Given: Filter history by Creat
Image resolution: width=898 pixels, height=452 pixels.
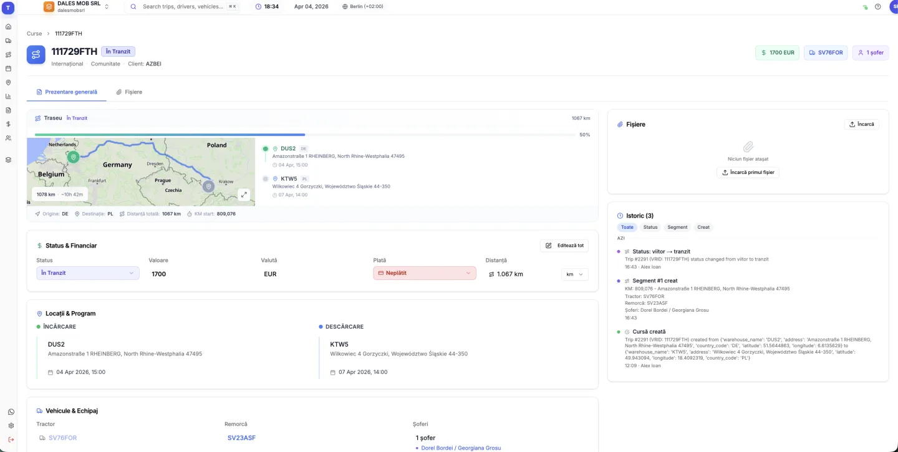Looking at the screenshot, I should 703,227.
